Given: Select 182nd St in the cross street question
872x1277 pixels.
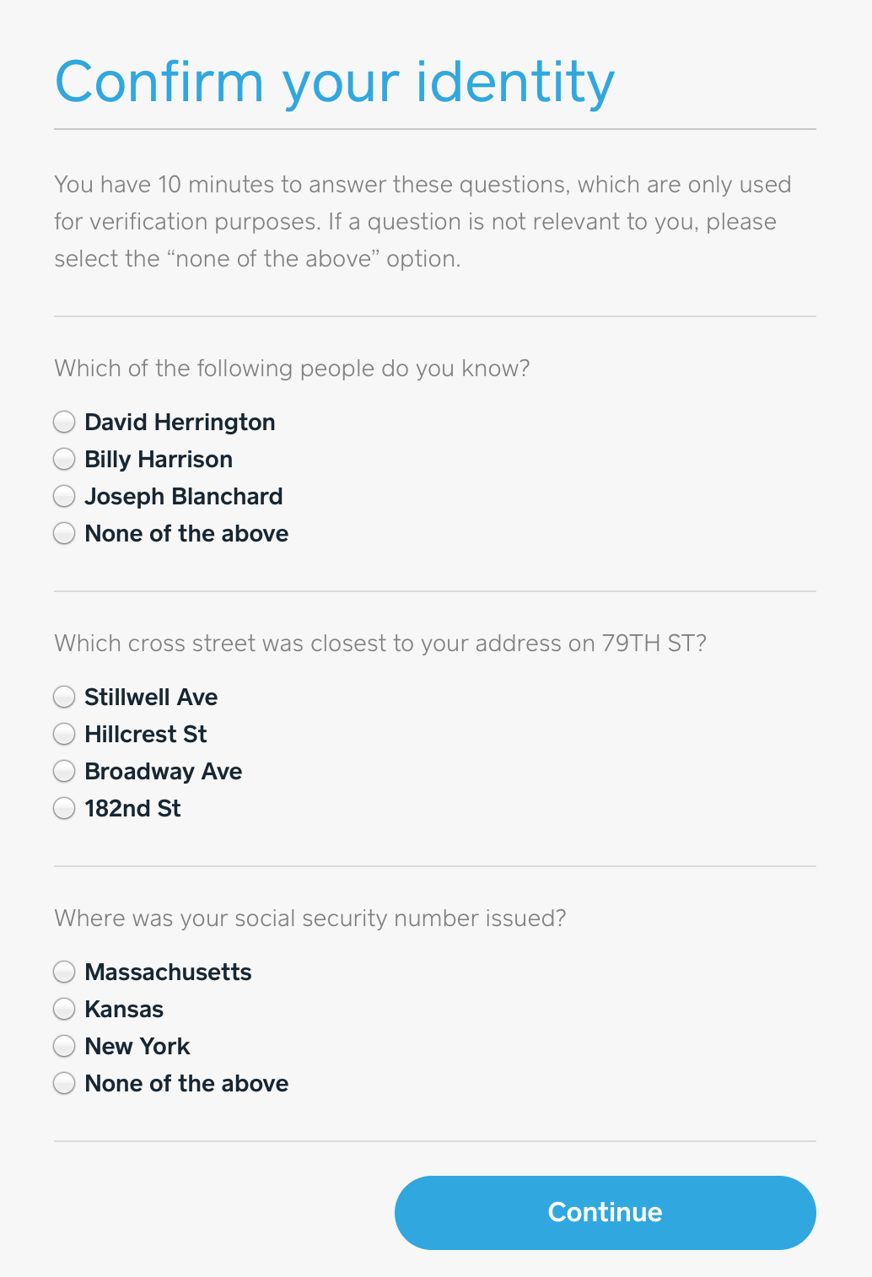Looking at the screenshot, I should click(64, 808).
